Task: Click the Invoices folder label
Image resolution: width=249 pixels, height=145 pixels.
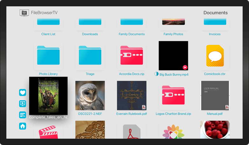Action: pyautogui.click(x=215, y=34)
